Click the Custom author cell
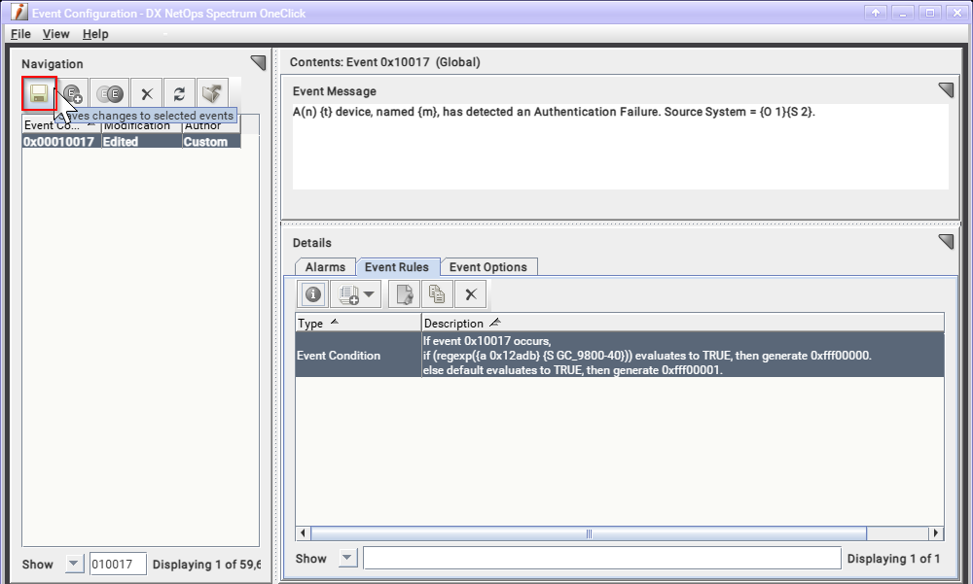This screenshot has height=584, width=973. point(211,142)
